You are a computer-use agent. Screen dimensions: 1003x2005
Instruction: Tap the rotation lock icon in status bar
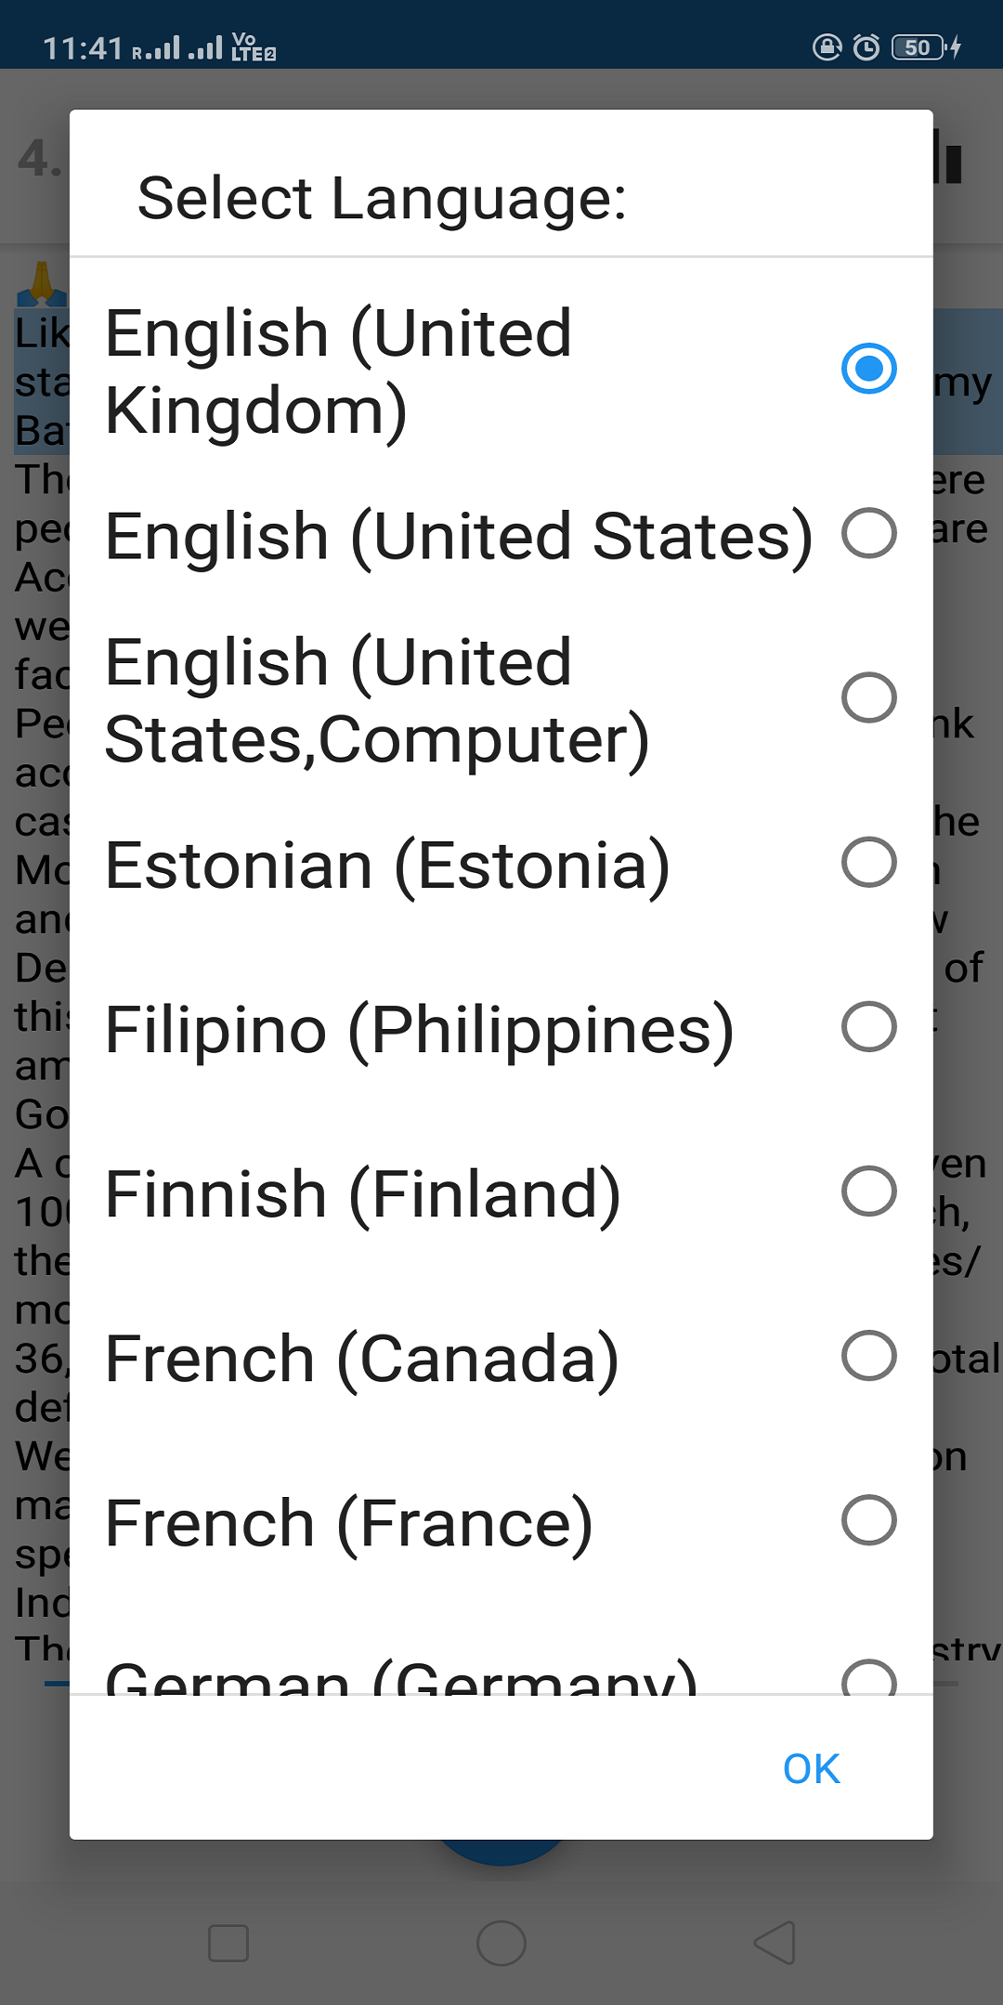825,47
